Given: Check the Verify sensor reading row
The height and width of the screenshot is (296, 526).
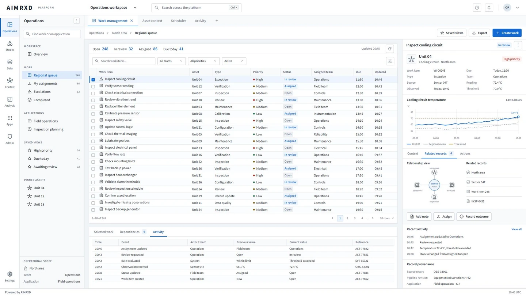Looking at the screenshot, I should click(x=93, y=86).
